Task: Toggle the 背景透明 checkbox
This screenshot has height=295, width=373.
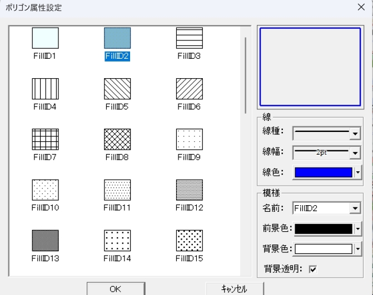Action: point(312,269)
